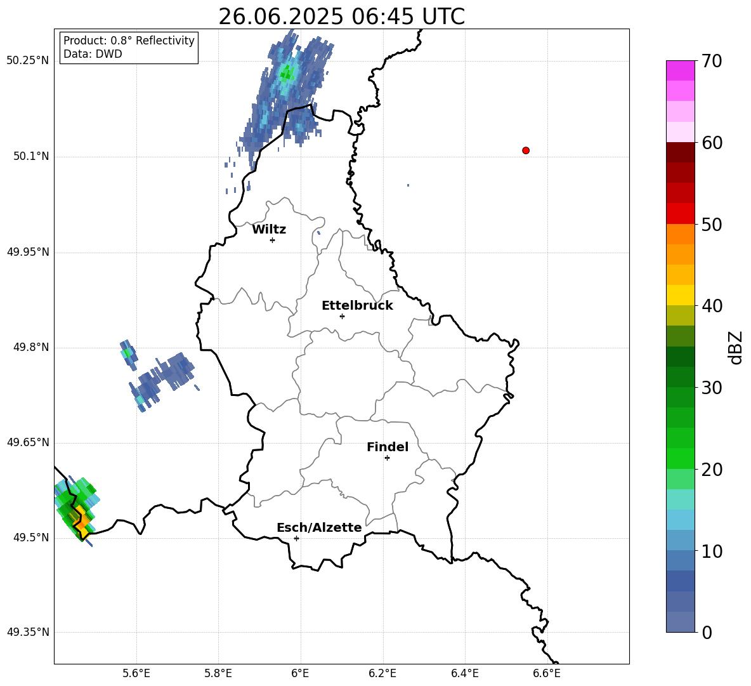Click the colorbar tick label 10
Screen dimensions: 751x686
[712, 551]
